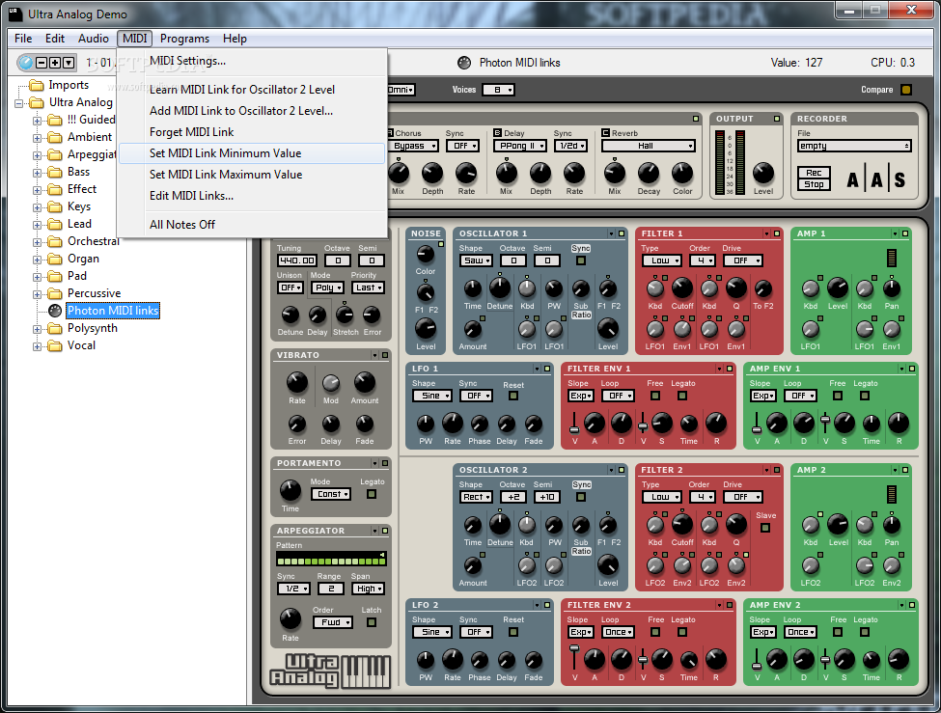Click the Filter 2 Q knob
Viewport: 941px width, 713px height.
[x=736, y=525]
